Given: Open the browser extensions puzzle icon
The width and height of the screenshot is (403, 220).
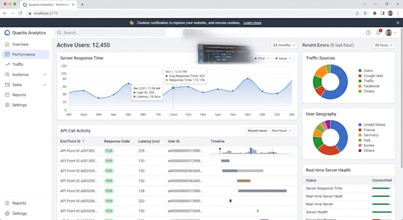Looking at the screenshot, I should click(x=375, y=13).
